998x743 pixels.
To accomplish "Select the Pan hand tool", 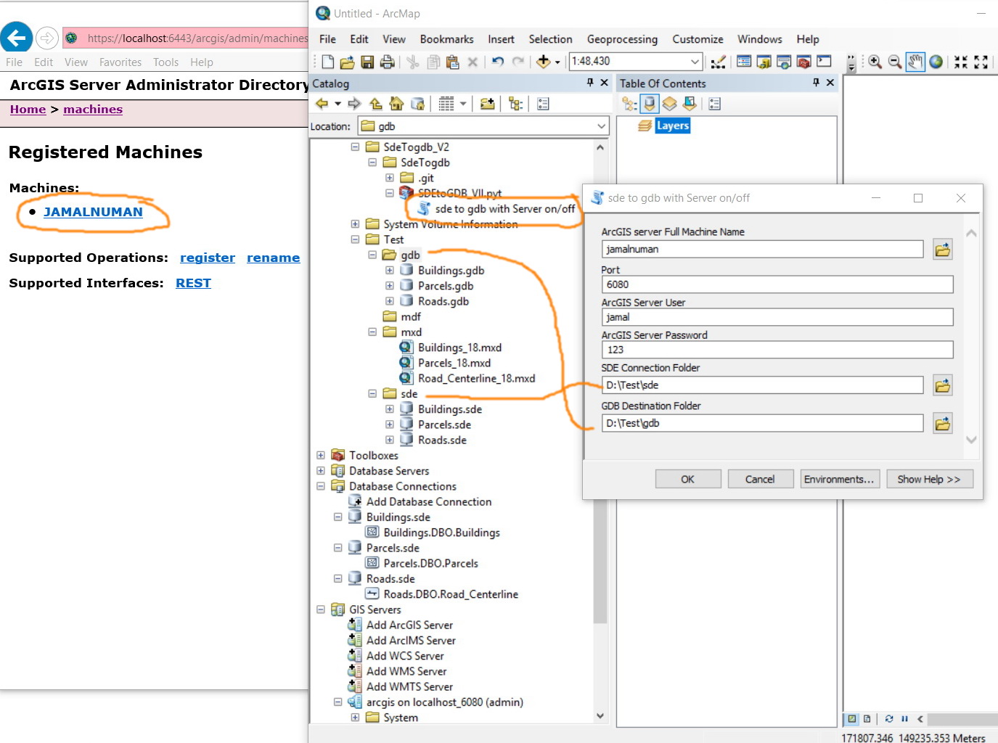I will click(916, 62).
